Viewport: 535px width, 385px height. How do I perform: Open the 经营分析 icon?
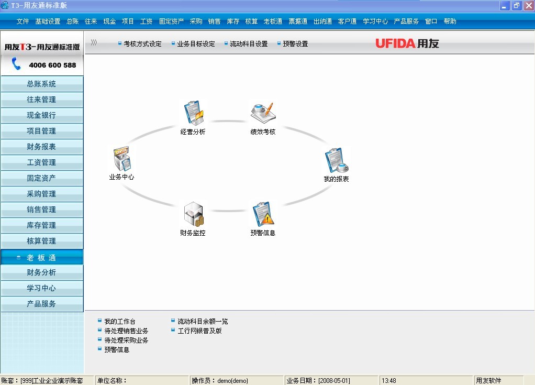coord(194,113)
